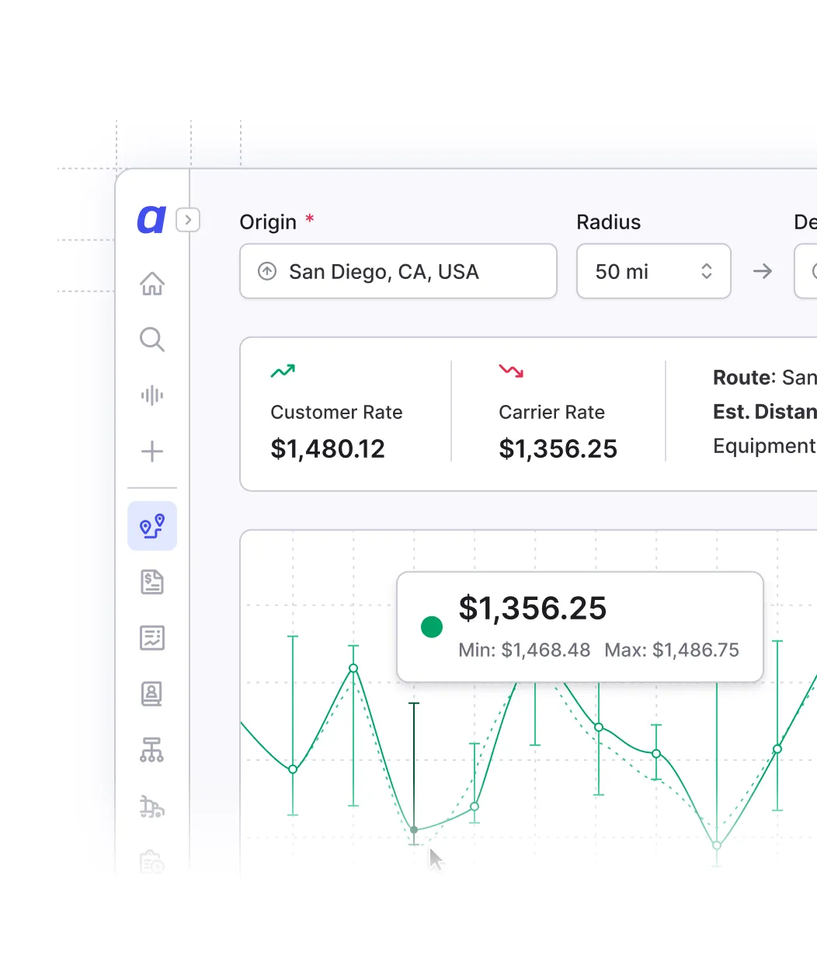Open the hierarchy org-chart icon in sidebar
Viewport: 817px width, 959px height.
pos(152,750)
